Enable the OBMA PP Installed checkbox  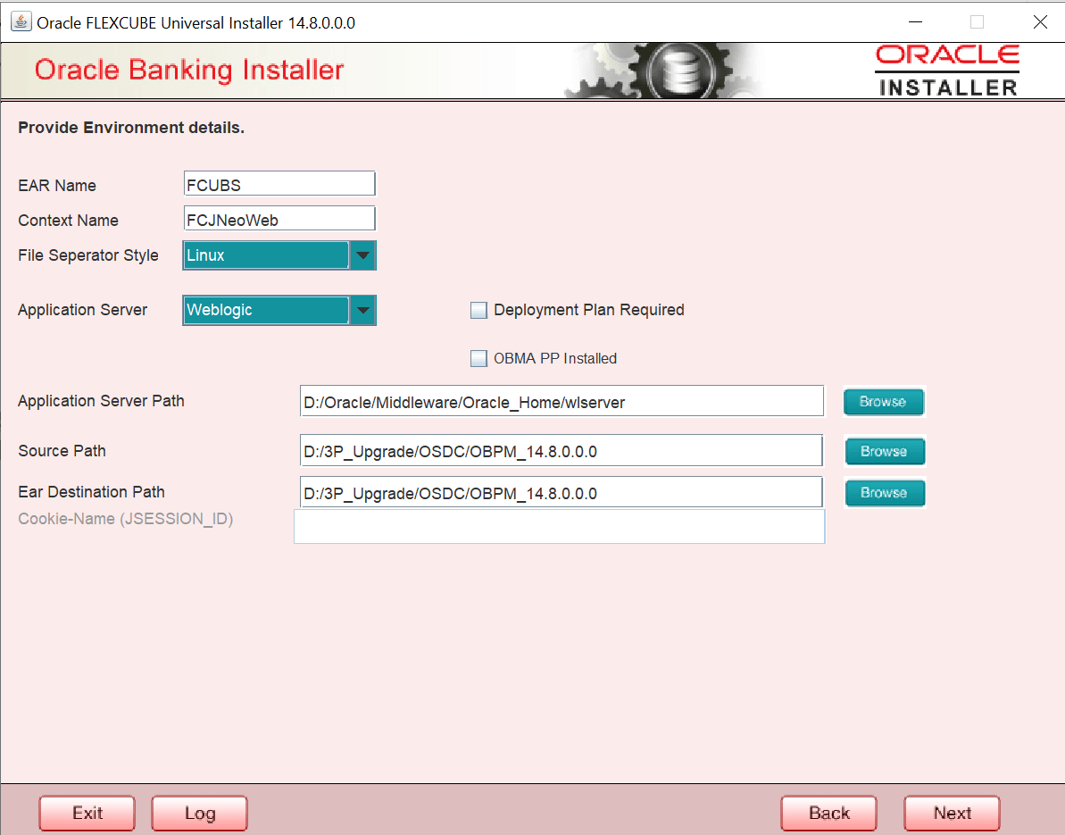[478, 359]
